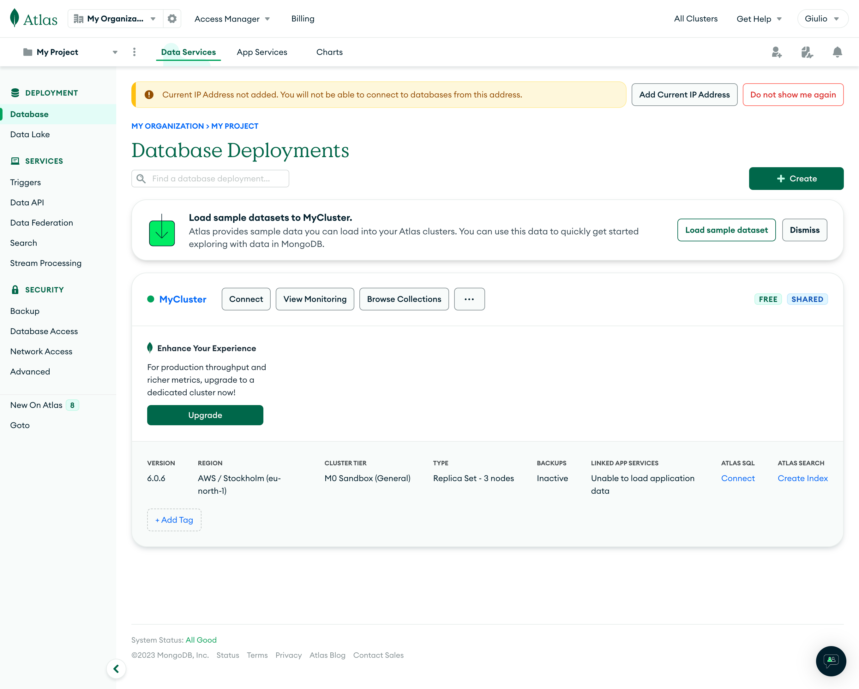Collapse the left sidebar with the chevron button
859x689 pixels.
pos(116,669)
